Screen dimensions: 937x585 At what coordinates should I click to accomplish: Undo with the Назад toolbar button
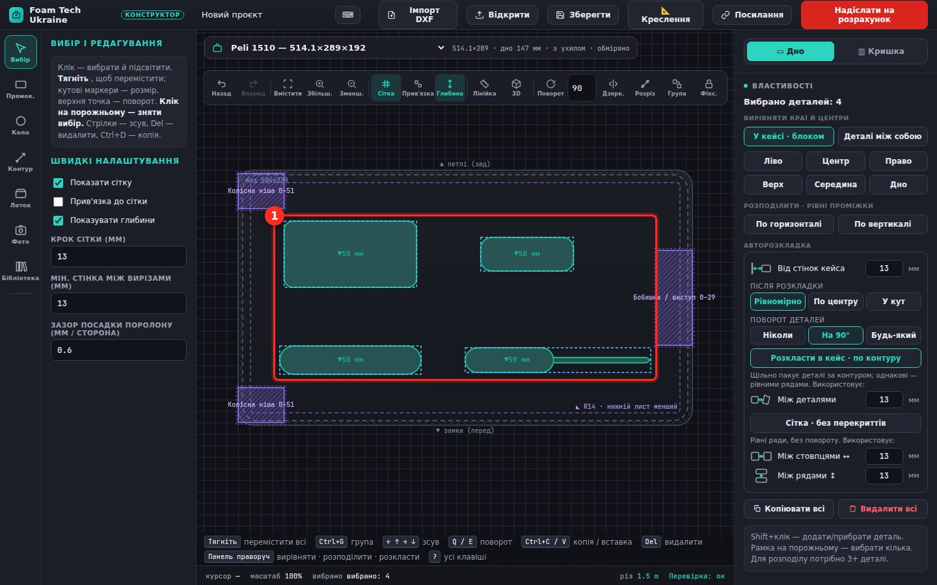pyautogui.click(x=221, y=88)
